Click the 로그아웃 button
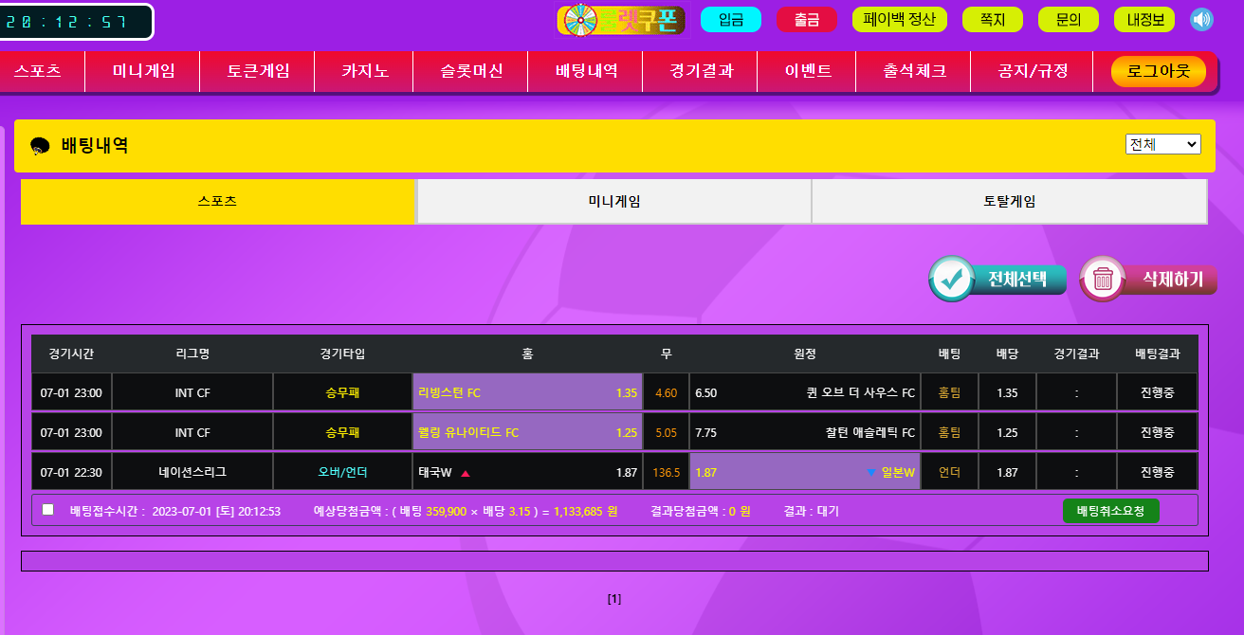 1157,71
